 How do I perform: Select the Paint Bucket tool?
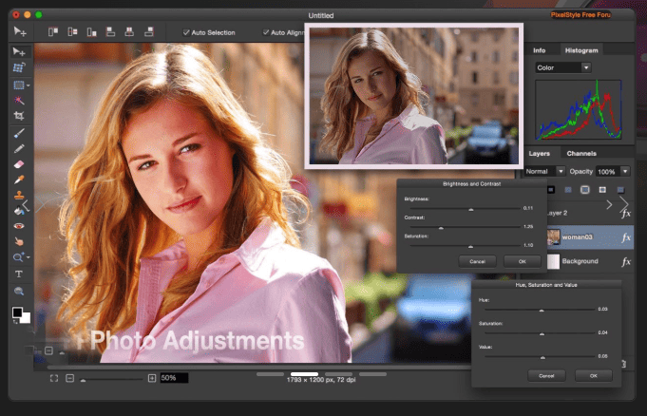click(x=19, y=211)
